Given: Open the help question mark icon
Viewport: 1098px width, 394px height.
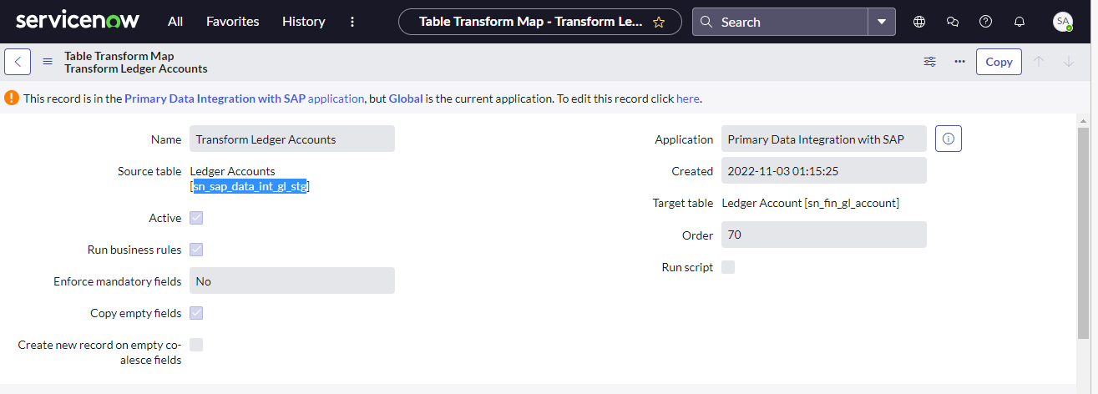Looking at the screenshot, I should tap(985, 22).
